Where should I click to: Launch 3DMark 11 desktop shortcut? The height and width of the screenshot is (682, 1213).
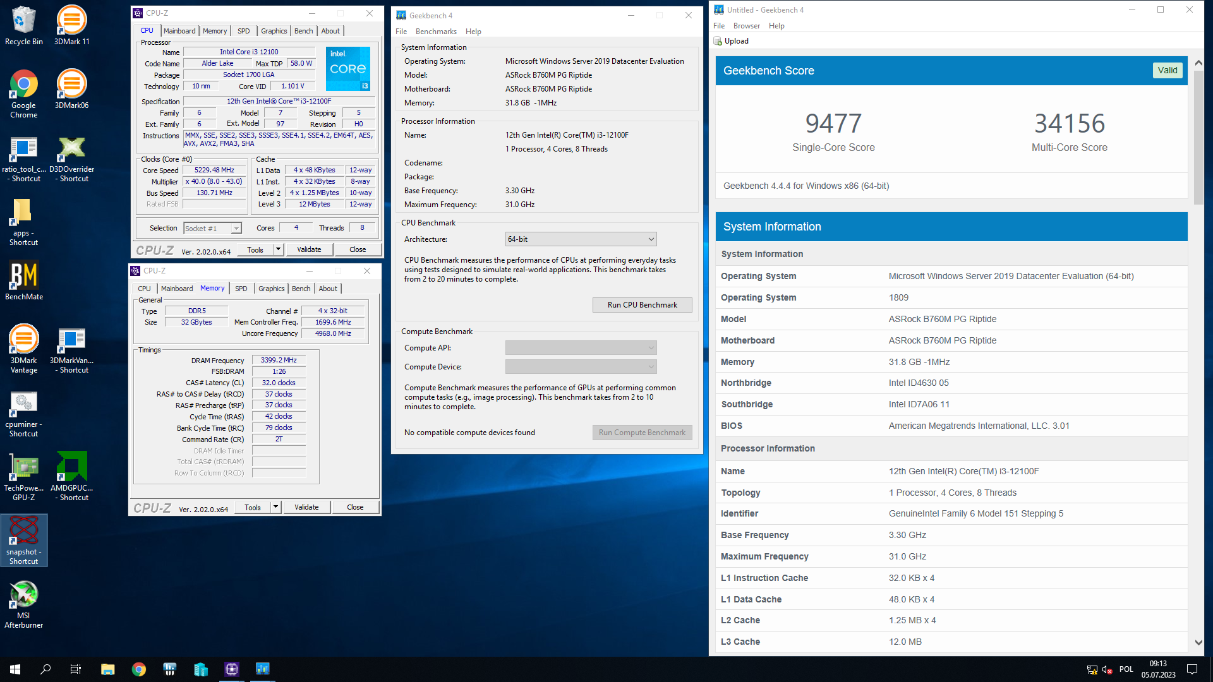point(71,25)
